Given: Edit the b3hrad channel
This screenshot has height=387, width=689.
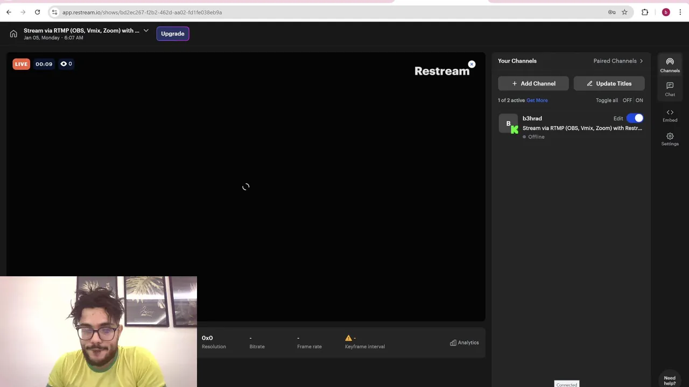Looking at the screenshot, I should point(618,119).
